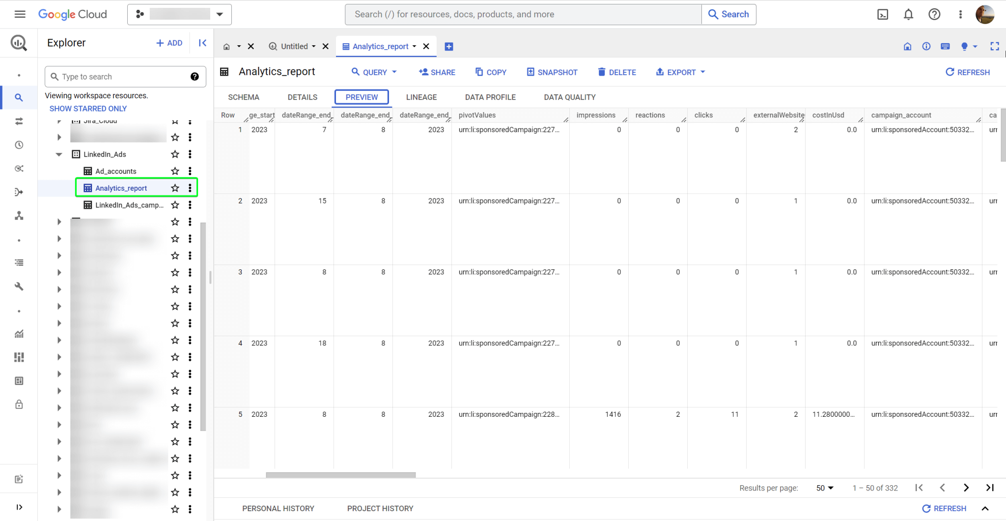Open keyboard shortcuts panel
The height and width of the screenshot is (521, 1006).
[x=945, y=46]
